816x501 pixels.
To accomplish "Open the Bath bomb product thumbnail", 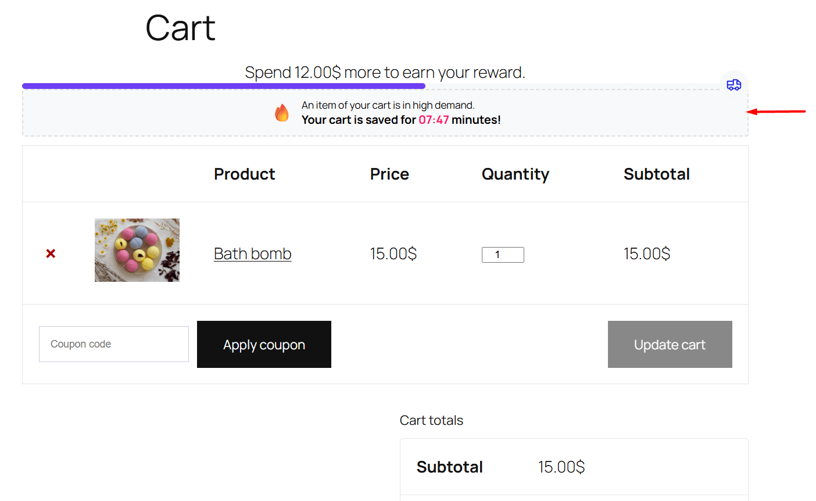I will 137,250.
